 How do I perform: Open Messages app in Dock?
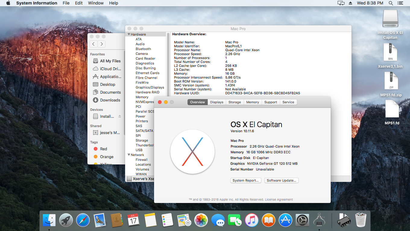pos(218,220)
